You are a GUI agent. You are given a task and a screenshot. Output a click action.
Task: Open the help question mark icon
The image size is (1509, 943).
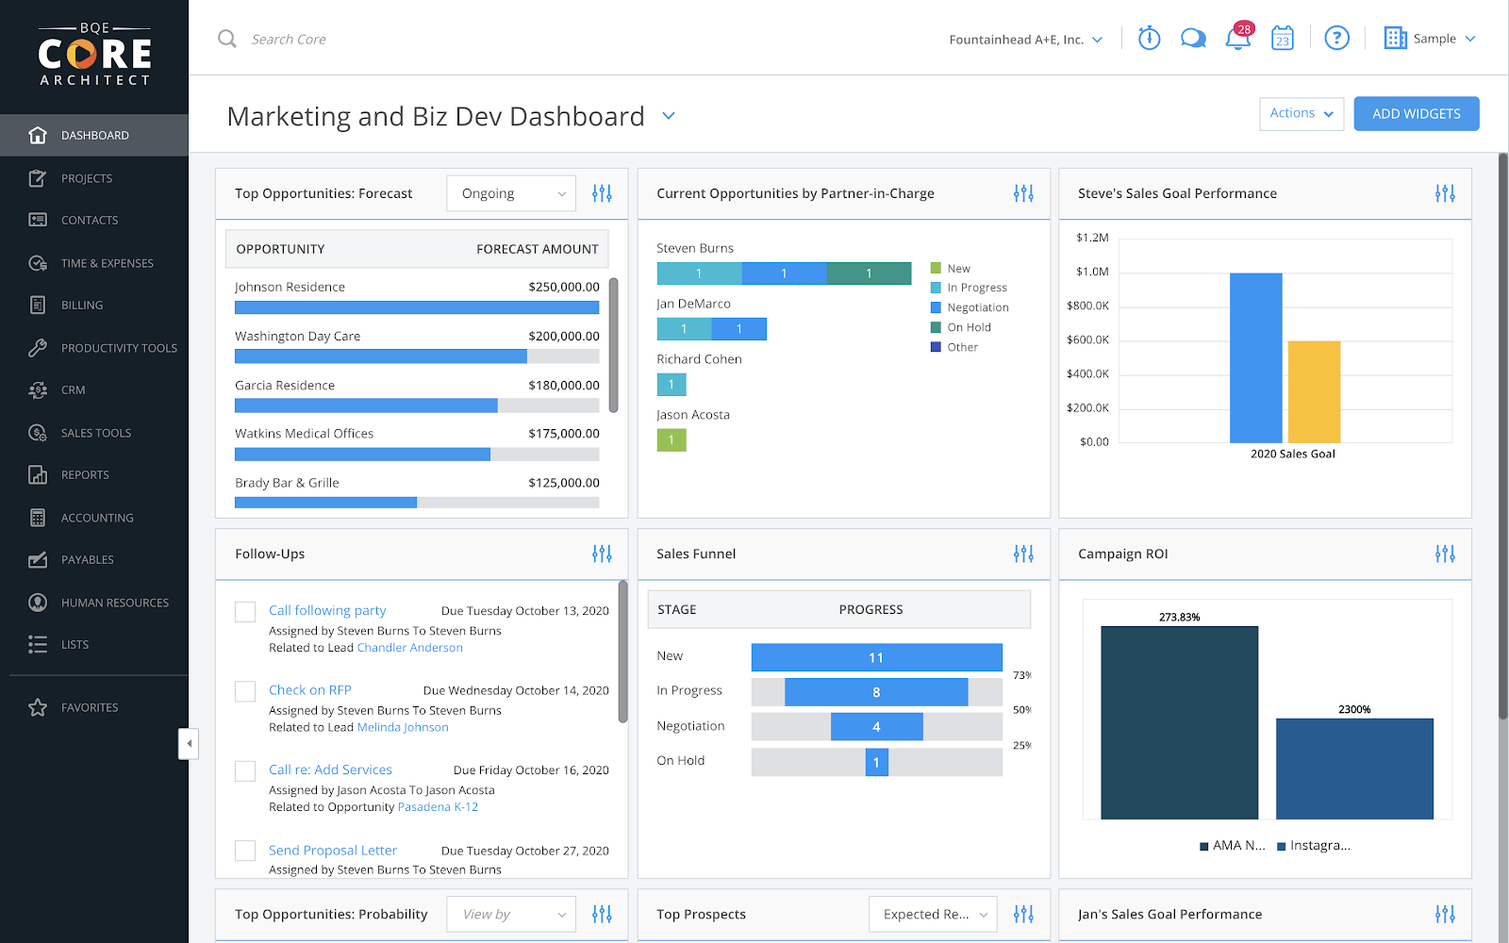click(x=1336, y=39)
